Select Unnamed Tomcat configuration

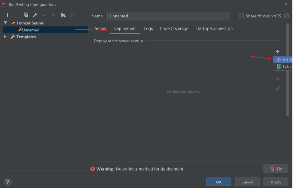pyautogui.click(x=45, y=30)
